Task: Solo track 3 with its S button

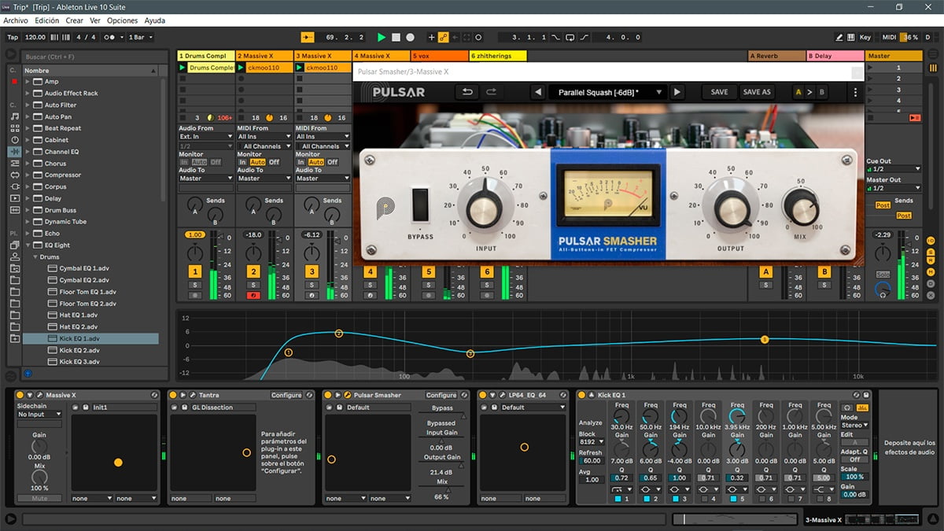Action: 312,284
